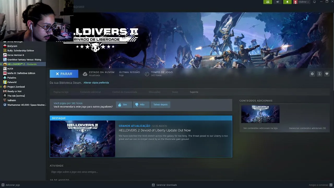Click the Talvez depois button

click(x=160, y=104)
